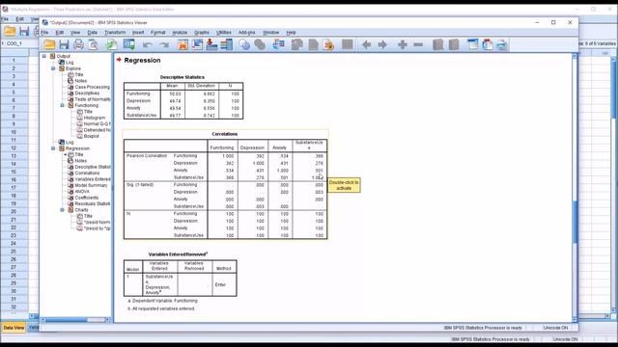
Task: Select ANOVA in the outline tree
Action: pyautogui.click(x=82, y=192)
